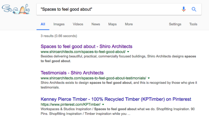Screen dimensions: 209x124
Task: Open 'Testimonials - Shiro Architects' result
Action: pos(72,73)
